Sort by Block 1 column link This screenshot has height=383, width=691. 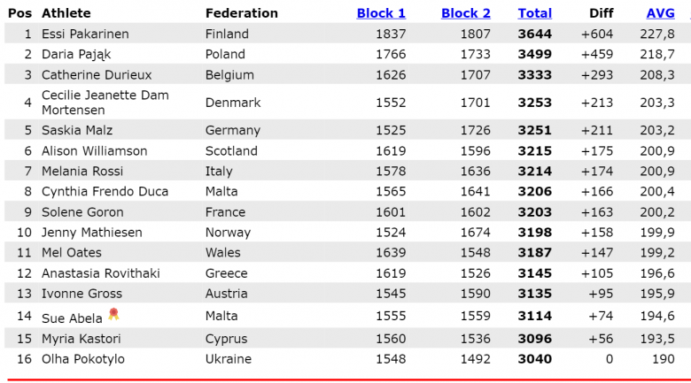click(381, 13)
